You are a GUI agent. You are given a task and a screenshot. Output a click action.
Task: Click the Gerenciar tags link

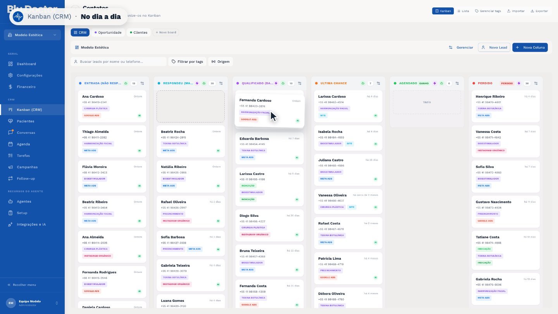pyautogui.click(x=488, y=11)
